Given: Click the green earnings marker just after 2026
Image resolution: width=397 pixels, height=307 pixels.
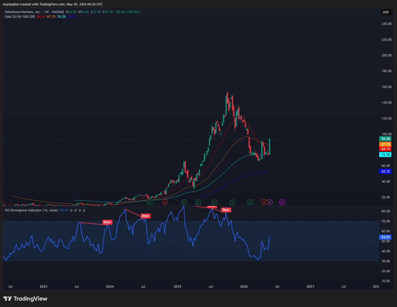Looking at the screenshot, I should click(x=250, y=202).
